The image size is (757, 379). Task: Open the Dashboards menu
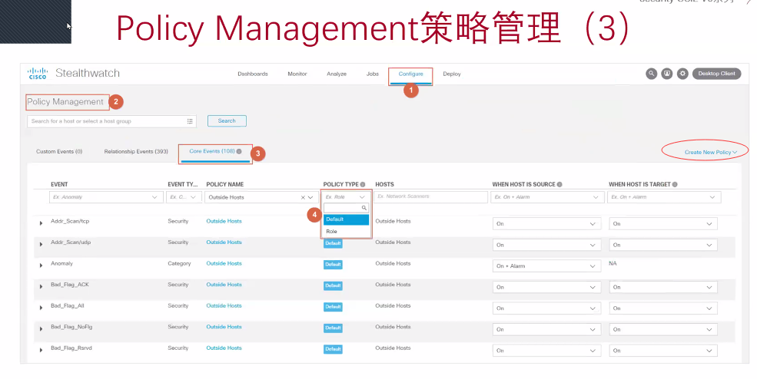point(253,74)
